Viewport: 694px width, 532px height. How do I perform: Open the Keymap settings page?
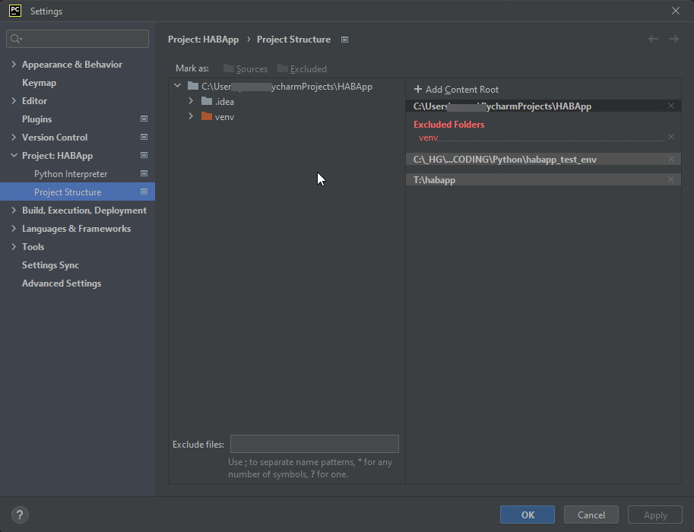pyautogui.click(x=39, y=83)
